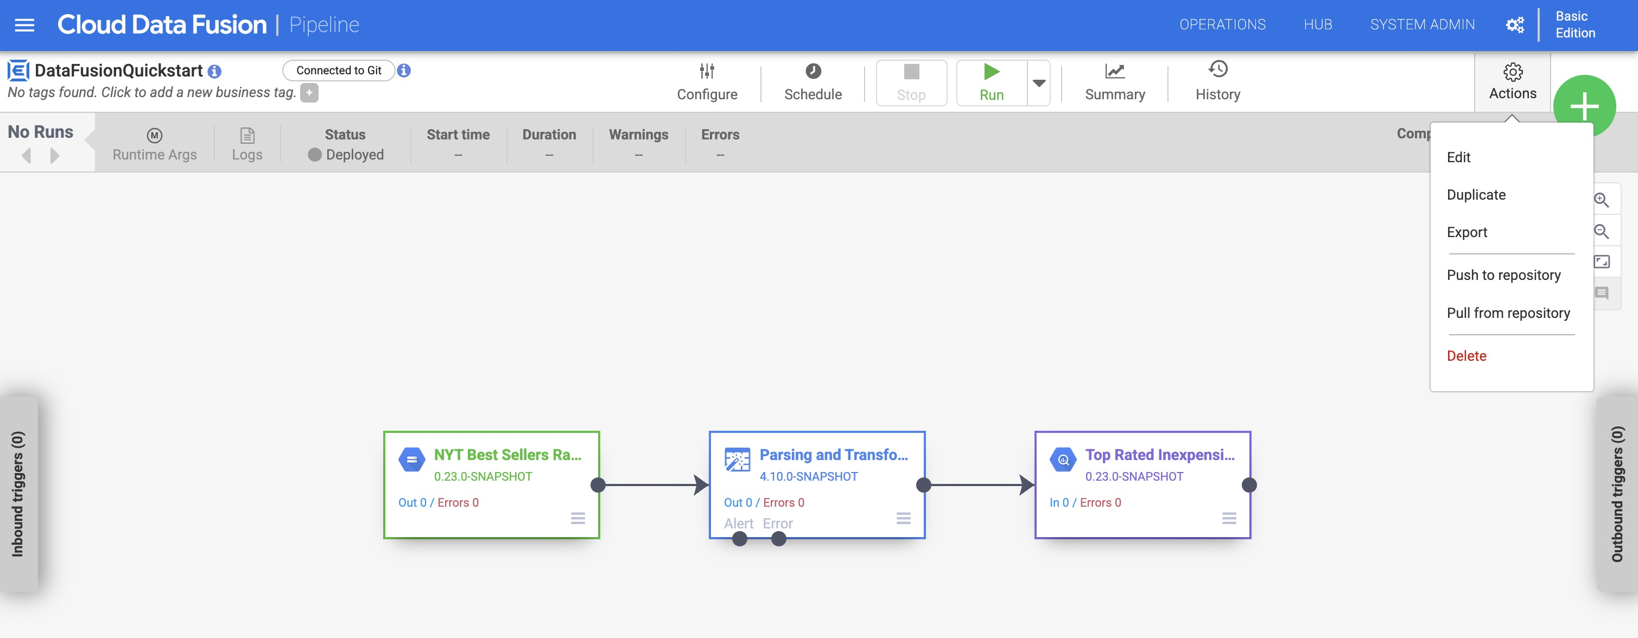The height and width of the screenshot is (638, 1638).
Task: Select the Delete pipeline option
Action: [1465, 355]
